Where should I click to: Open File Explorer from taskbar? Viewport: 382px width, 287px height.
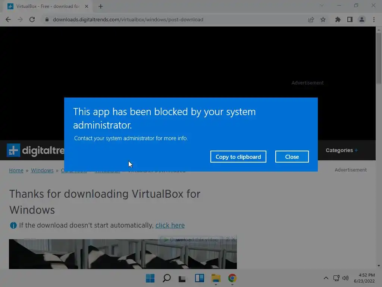[216, 278]
